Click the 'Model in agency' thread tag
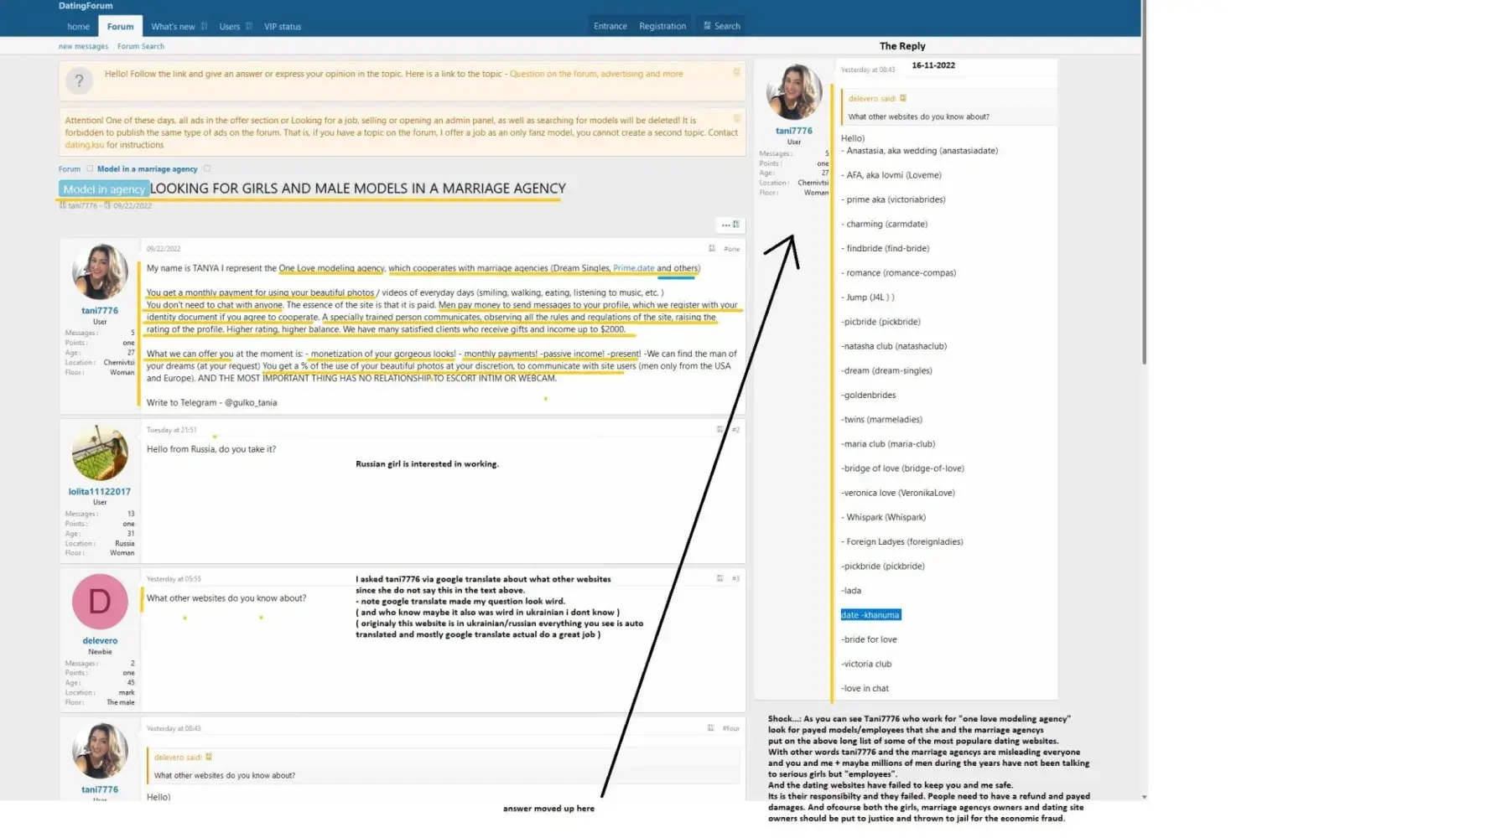 click(x=104, y=189)
